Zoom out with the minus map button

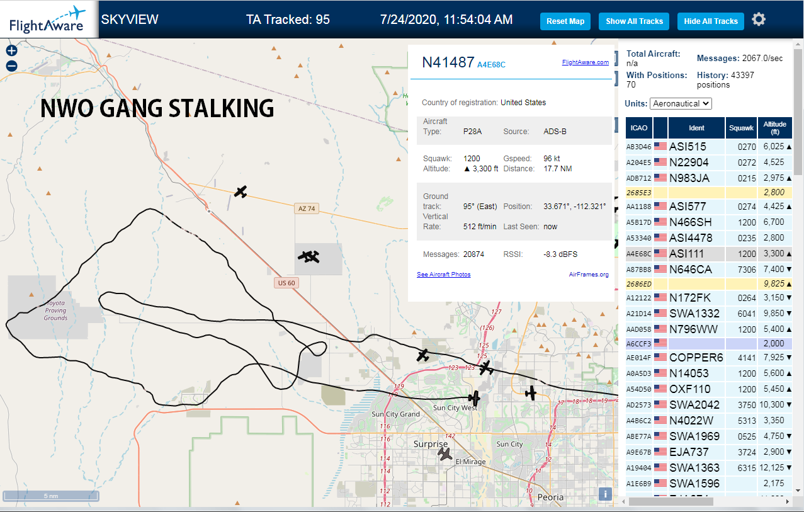11,65
